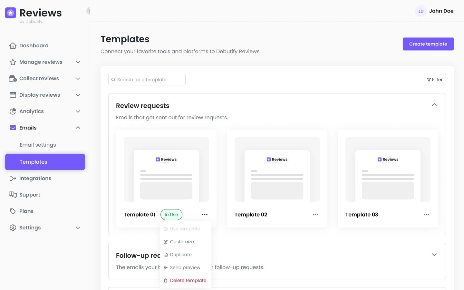This screenshot has width=464, height=290.
Task: Choose Delete template from the context menu
Action: pyautogui.click(x=186, y=280)
